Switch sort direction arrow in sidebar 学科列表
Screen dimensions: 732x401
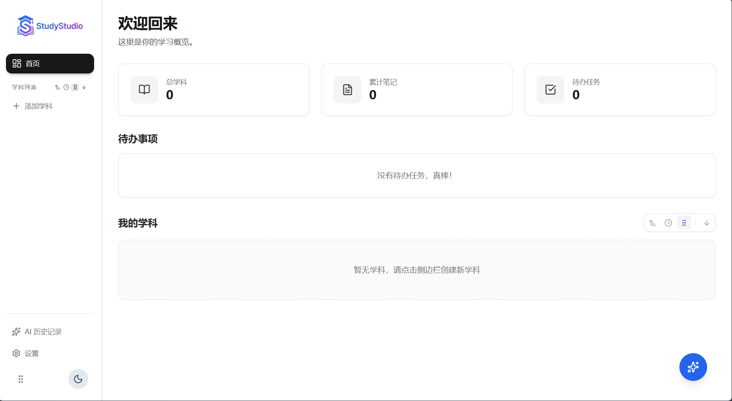pos(84,87)
